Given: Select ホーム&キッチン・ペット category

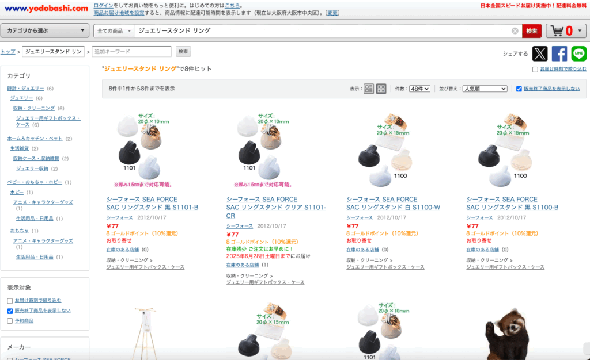Looking at the screenshot, I should click(x=35, y=139).
